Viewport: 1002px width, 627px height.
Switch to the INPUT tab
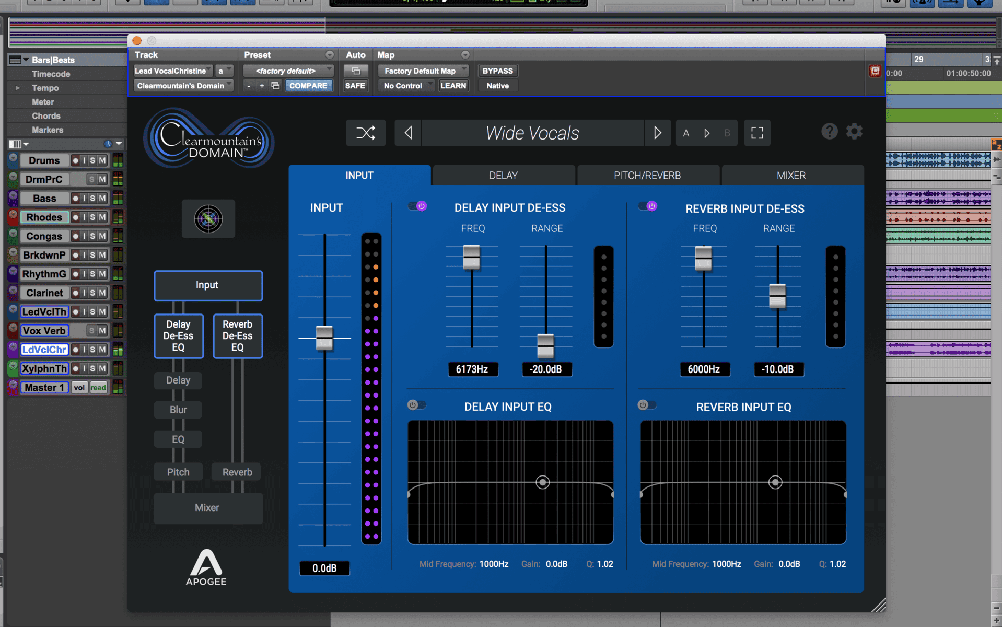pyautogui.click(x=359, y=176)
